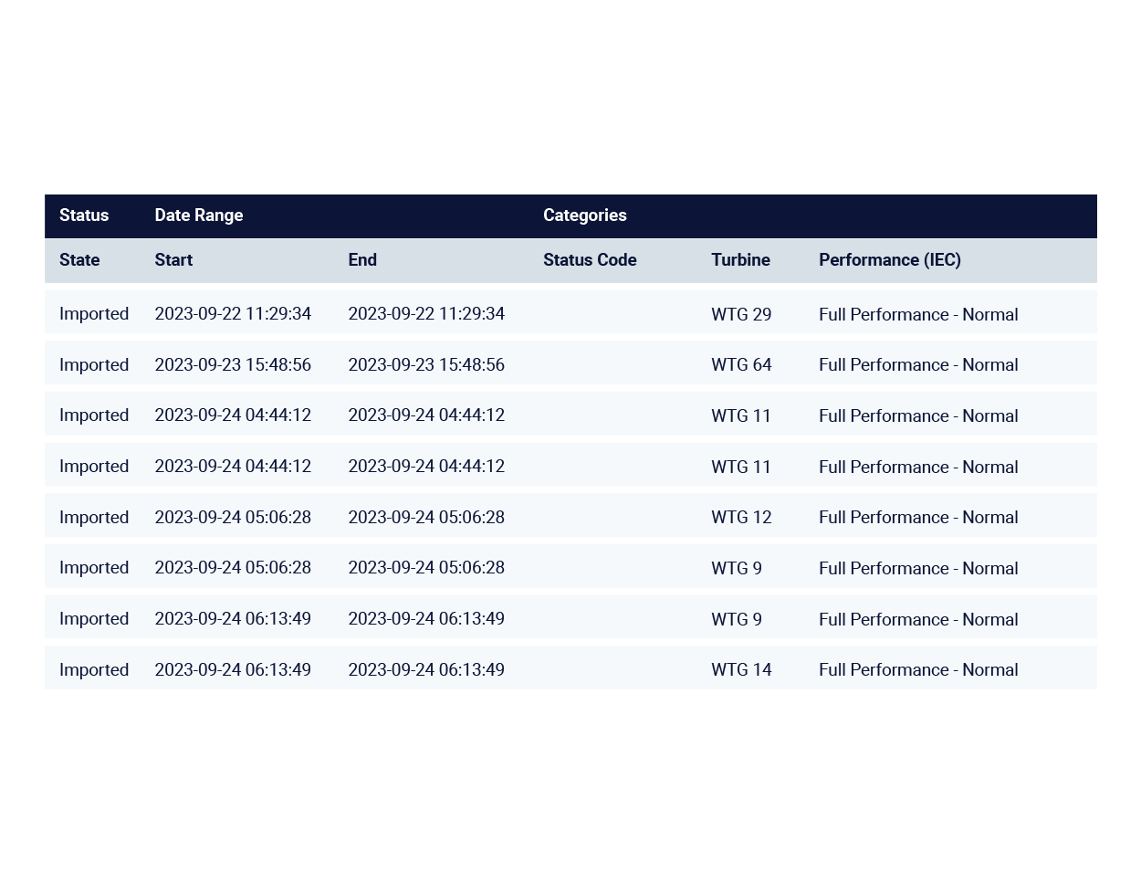
Task: Click the Status header in the top bar
Action: point(84,215)
